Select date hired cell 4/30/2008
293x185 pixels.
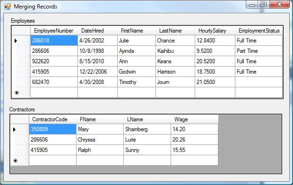click(97, 82)
